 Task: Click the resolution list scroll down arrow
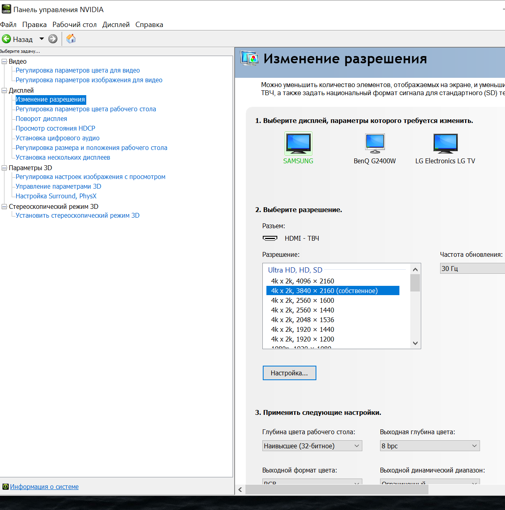[415, 343]
